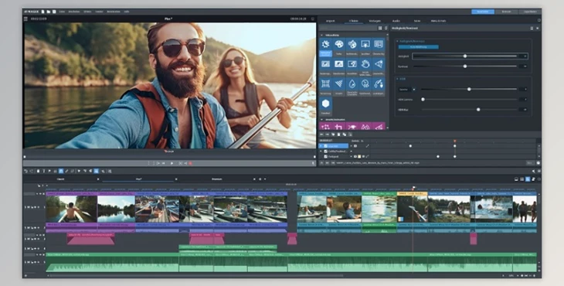This screenshot has height=286, width=564.
Task: Click the undo arrow in timeline toolbar
Action: 25,172
